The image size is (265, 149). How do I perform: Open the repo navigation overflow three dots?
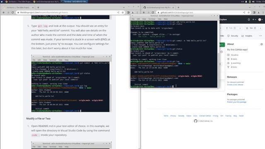coord(260,36)
